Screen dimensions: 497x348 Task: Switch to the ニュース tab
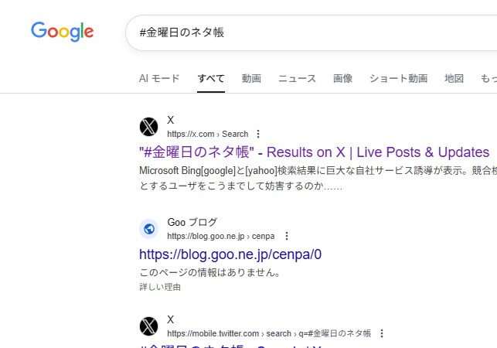point(297,78)
